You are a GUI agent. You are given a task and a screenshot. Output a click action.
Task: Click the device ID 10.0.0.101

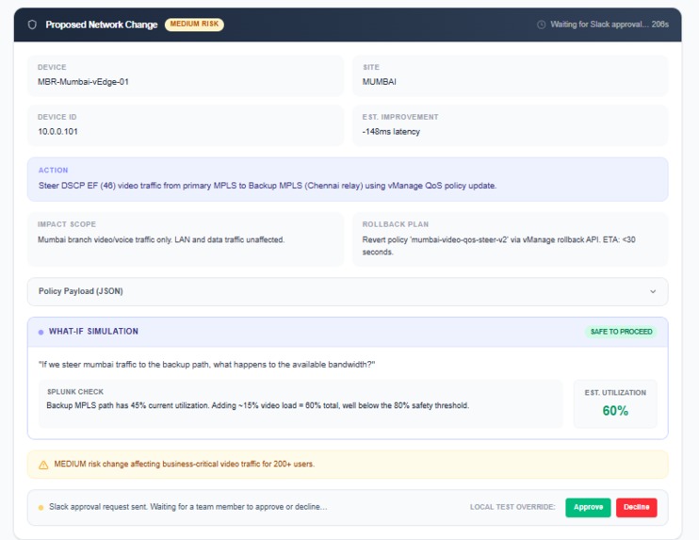[x=57, y=132]
